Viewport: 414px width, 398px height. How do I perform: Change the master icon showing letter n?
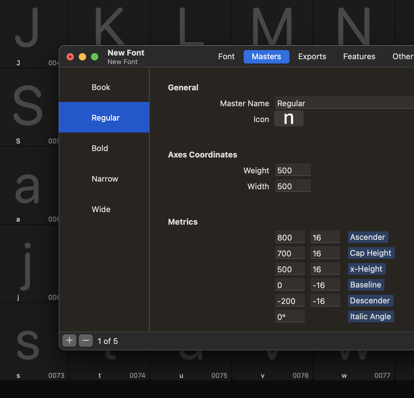pos(289,118)
